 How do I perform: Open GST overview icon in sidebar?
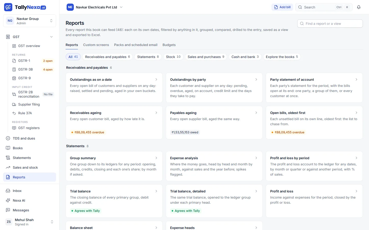point(14,46)
